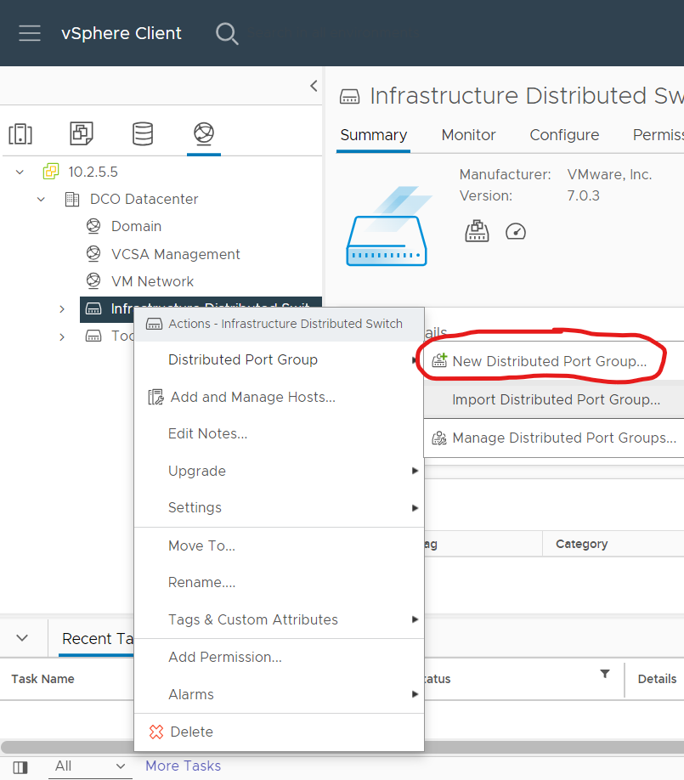Click the Domain network icon
684x780 pixels.
93,226
